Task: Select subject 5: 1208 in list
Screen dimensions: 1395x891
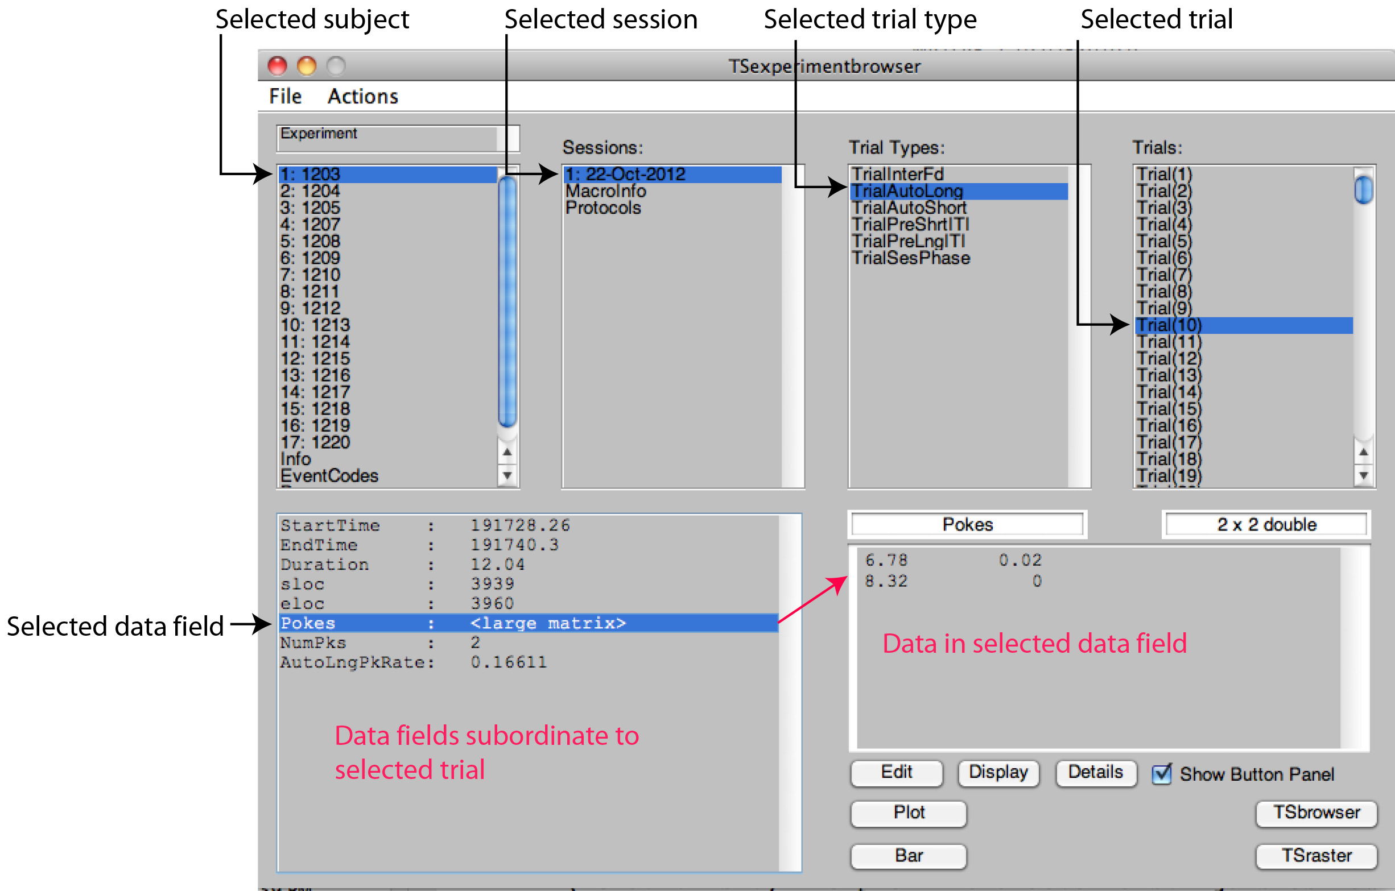Action: 311,242
